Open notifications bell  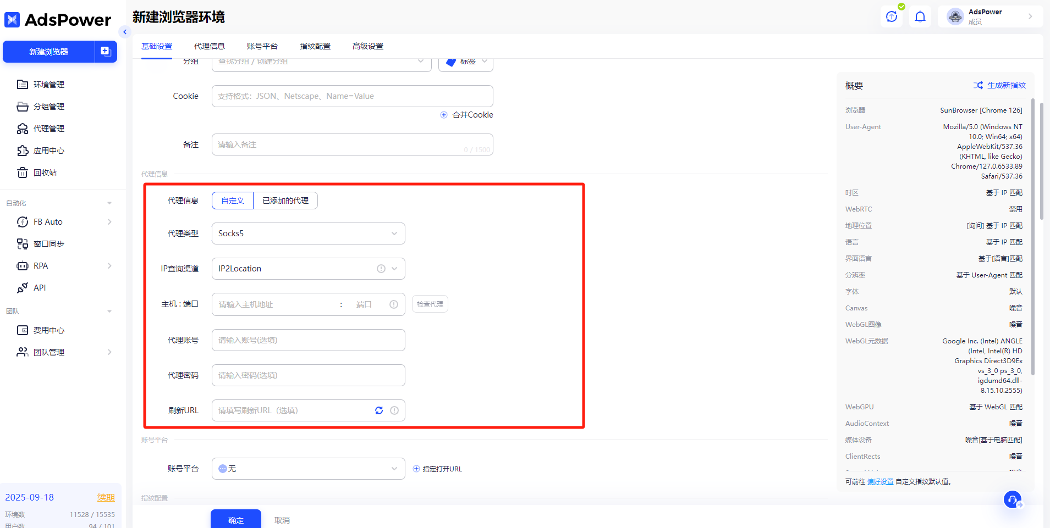click(x=920, y=16)
